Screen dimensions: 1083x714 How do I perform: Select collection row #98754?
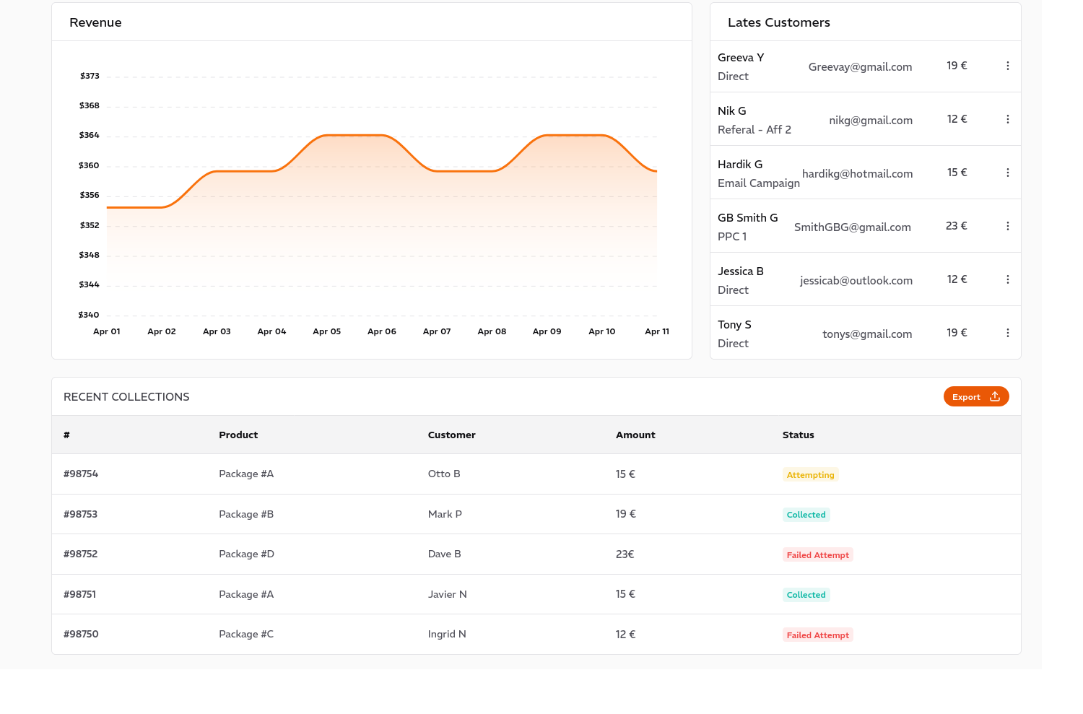81,474
